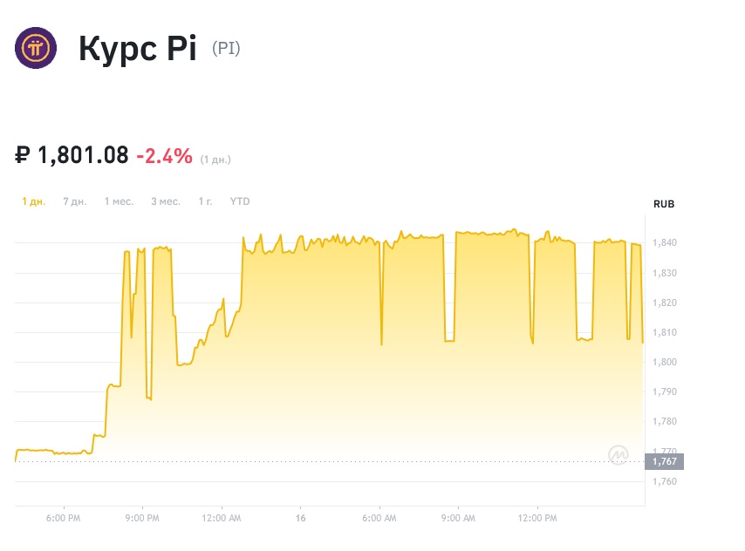Click the 1,840 price axis label
The height and width of the screenshot is (551, 745).
click(665, 242)
